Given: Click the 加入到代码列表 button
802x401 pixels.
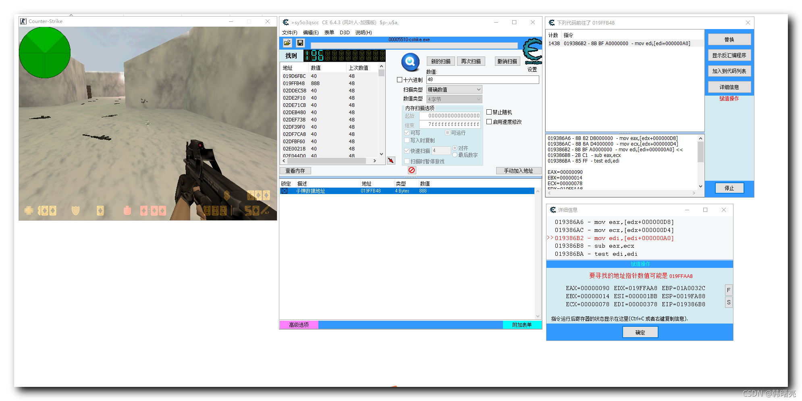Looking at the screenshot, I should point(729,71).
